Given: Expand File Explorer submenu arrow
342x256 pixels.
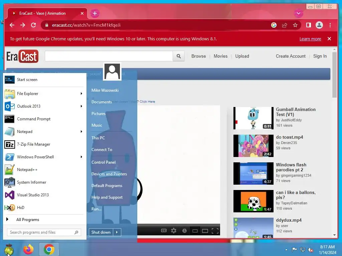Looking at the screenshot, I should (81, 94).
